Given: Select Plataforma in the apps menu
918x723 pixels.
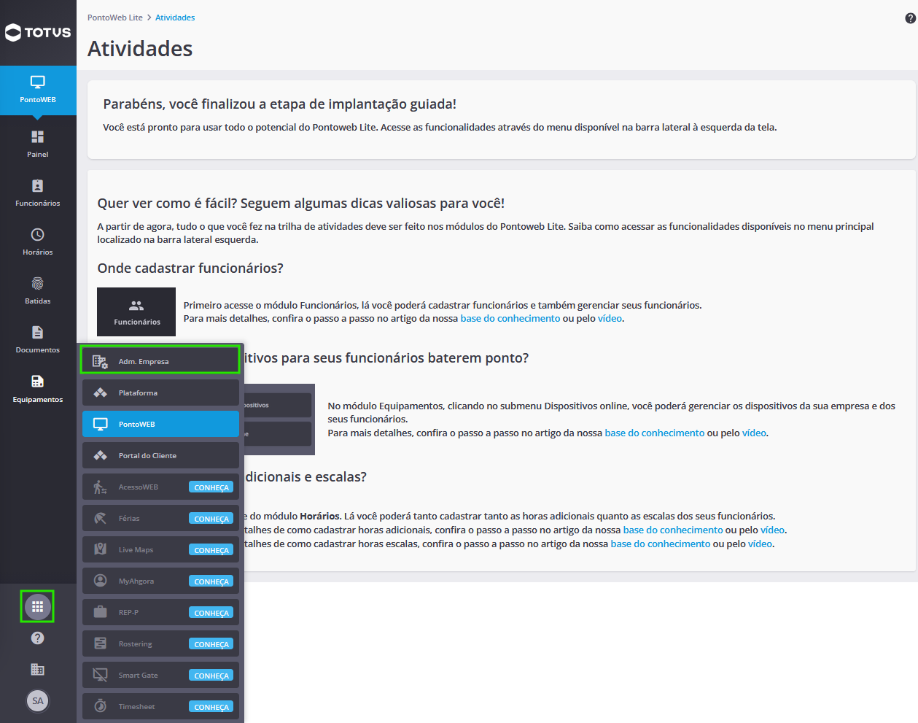Looking at the screenshot, I should coord(160,393).
